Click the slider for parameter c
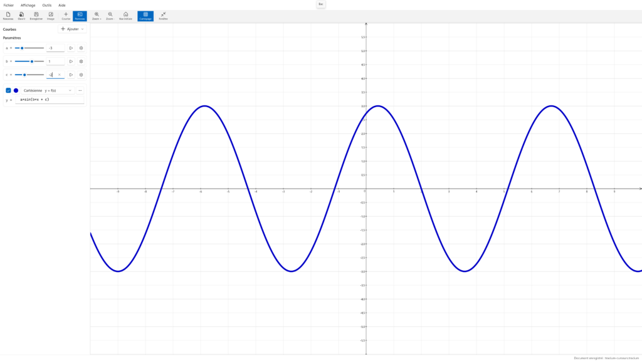Viewport: 642px width, 361px height. click(29, 75)
